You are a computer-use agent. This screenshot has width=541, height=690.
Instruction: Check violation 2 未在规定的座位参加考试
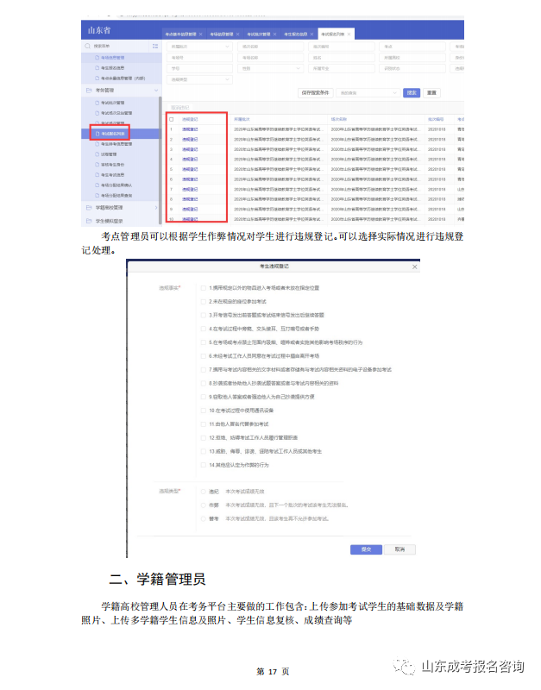(x=203, y=301)
